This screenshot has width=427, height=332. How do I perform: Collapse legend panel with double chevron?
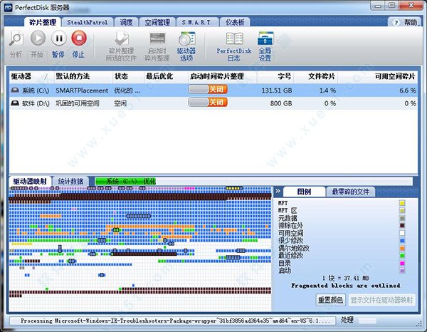pyautogui.click(x=278, y=191)
